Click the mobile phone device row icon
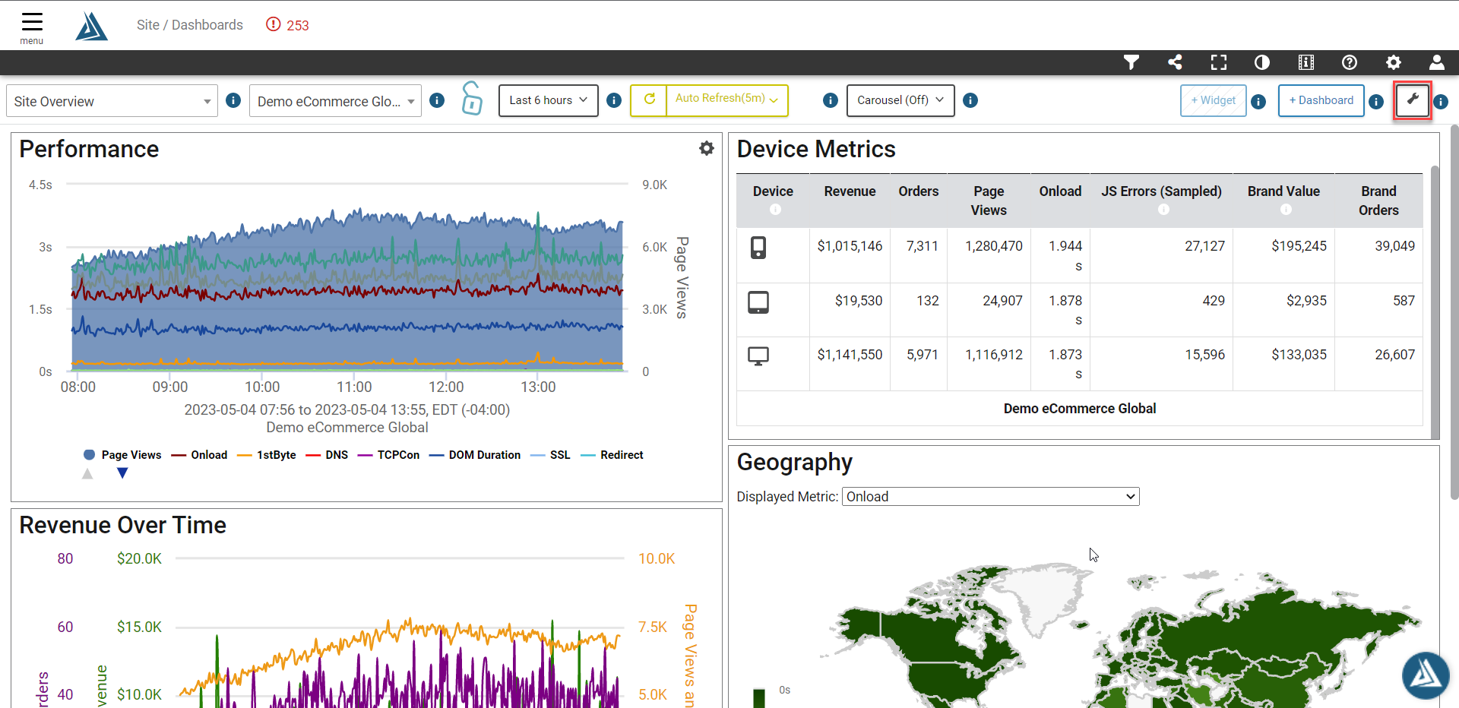1459x708 pixels. 758,248
